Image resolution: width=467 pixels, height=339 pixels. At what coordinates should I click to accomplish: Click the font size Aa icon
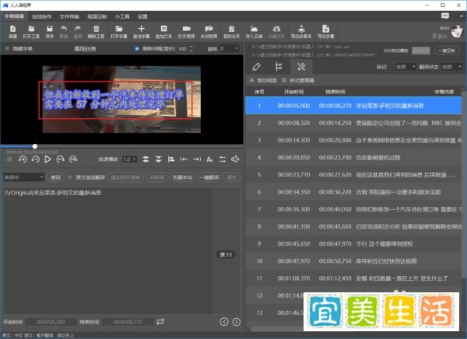[209, 159]
